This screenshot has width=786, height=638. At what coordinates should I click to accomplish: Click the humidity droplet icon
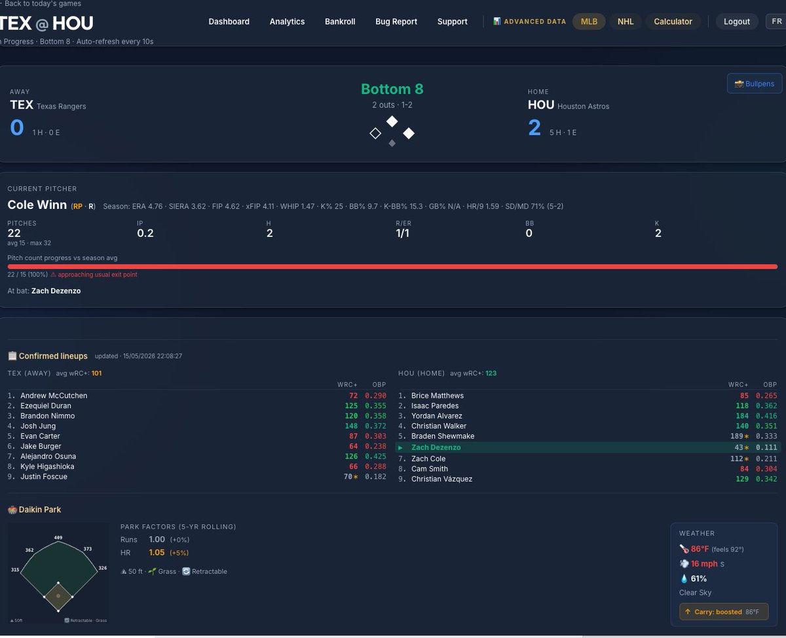click(684, 578)
